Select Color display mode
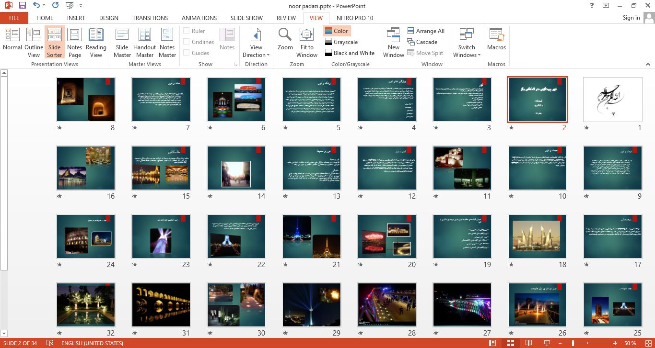655x348 pixels. tap(336, 31)
